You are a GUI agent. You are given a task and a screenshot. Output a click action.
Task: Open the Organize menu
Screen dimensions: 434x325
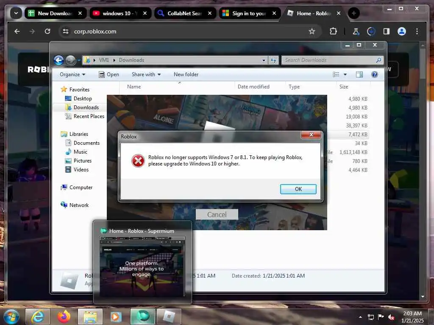tap(72, 74)
